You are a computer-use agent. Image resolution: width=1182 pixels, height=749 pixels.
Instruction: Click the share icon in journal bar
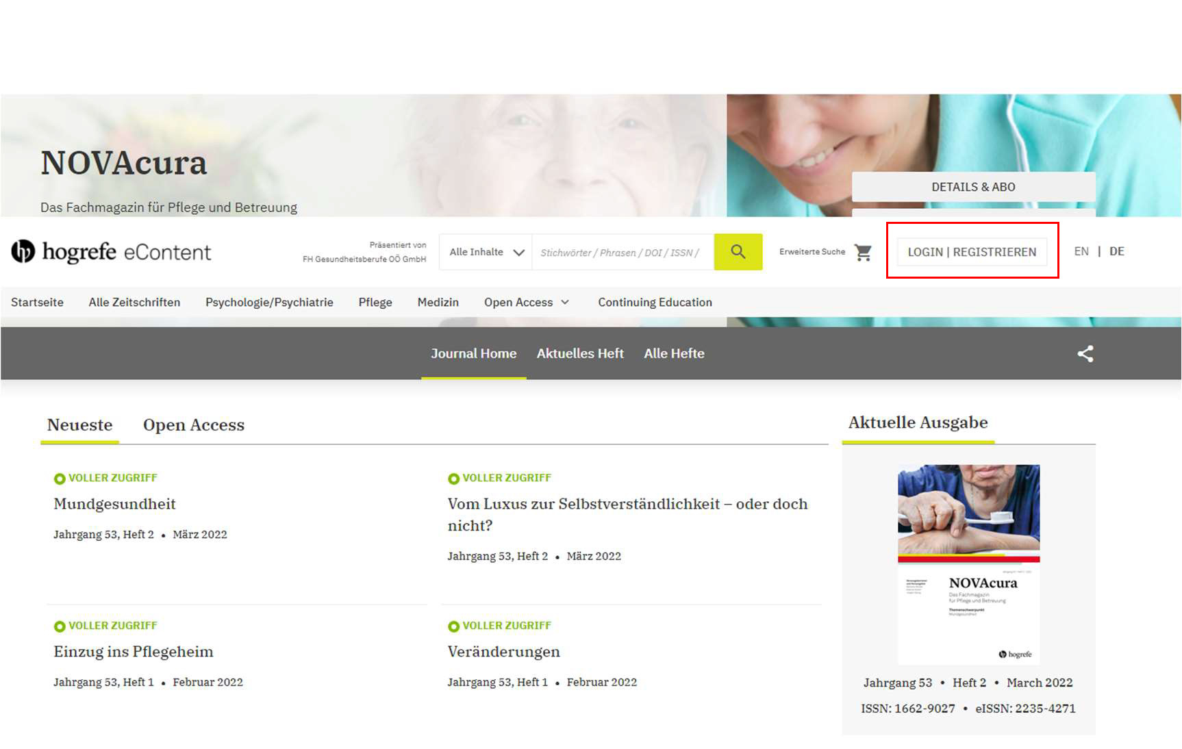(x=1085, y=353)
